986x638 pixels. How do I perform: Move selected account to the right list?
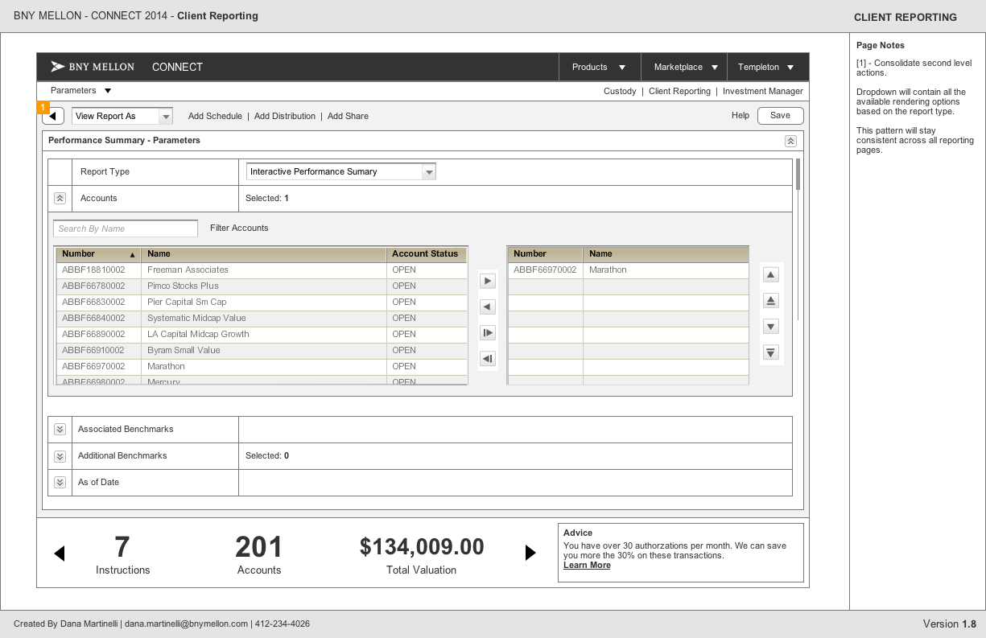pos(488,282)
